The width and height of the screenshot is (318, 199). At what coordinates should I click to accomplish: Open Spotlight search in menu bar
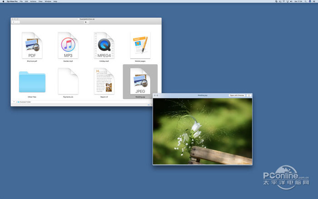305,1
